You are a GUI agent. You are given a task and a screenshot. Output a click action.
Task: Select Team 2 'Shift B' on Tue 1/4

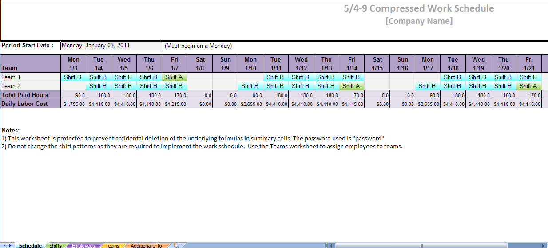[x=99, y=86]
